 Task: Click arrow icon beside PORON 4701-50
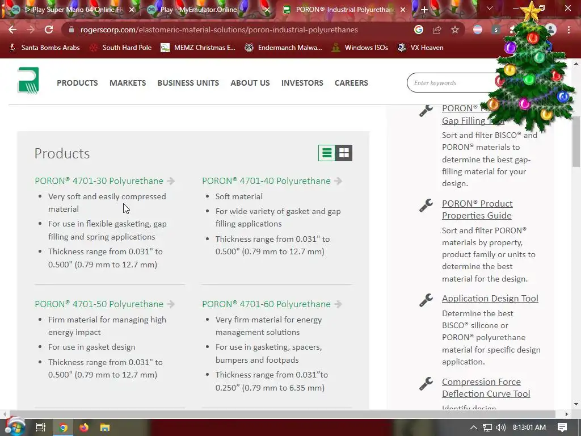(171, 304)
